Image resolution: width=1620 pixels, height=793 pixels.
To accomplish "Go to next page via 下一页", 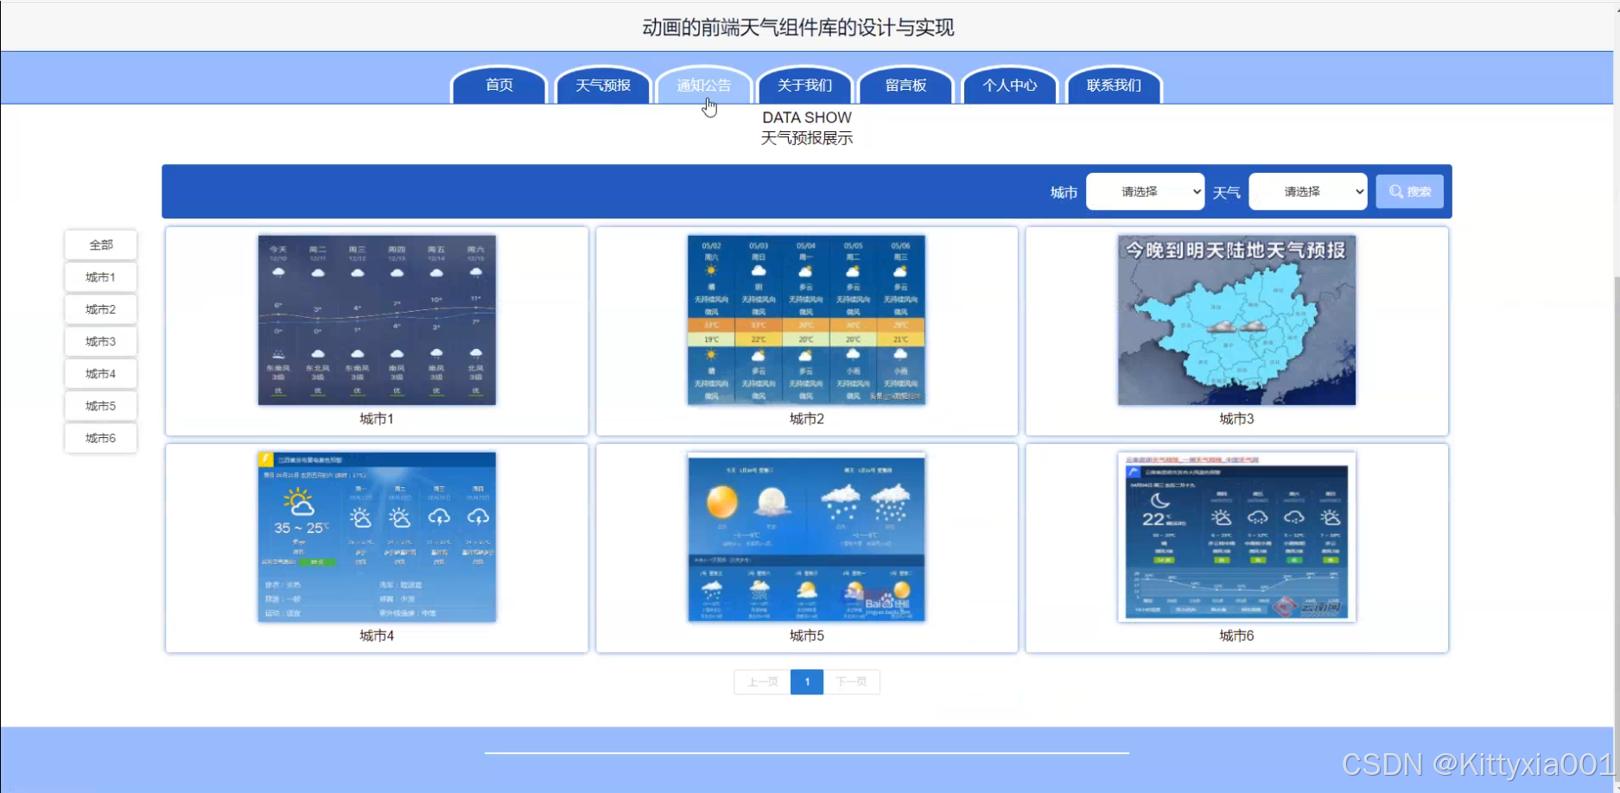I will point(852,682).
